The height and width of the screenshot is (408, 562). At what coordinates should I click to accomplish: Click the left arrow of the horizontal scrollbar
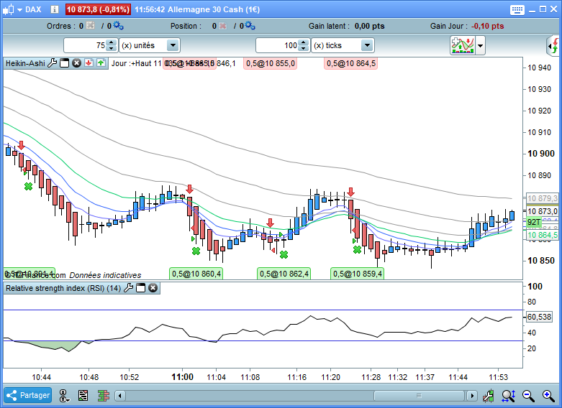coord(120,396)
